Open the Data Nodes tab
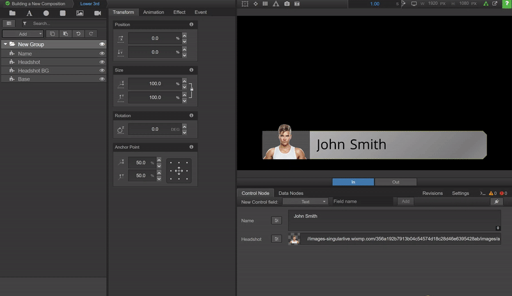The width and height of the screenshot is (512, 296). coord(291,193)
